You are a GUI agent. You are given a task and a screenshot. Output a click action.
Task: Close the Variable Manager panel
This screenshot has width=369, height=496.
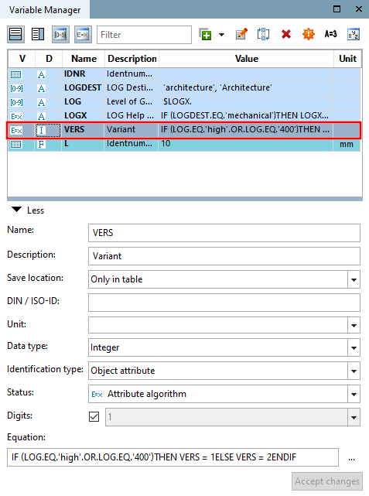pyautogui.click(x=359, y=9)
